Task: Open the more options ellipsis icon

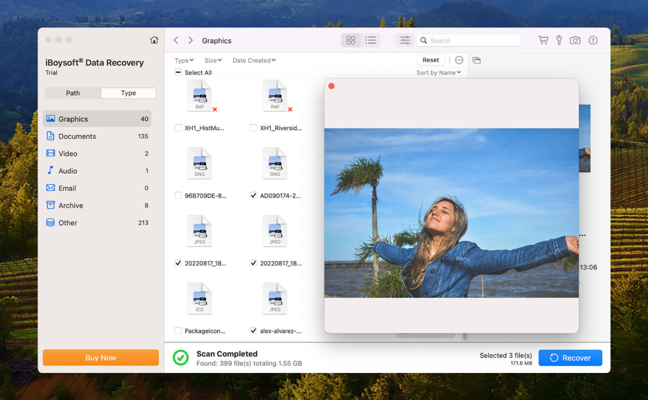Action: (459, 60)
